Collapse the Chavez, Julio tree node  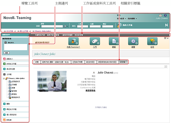pos(4,78)
